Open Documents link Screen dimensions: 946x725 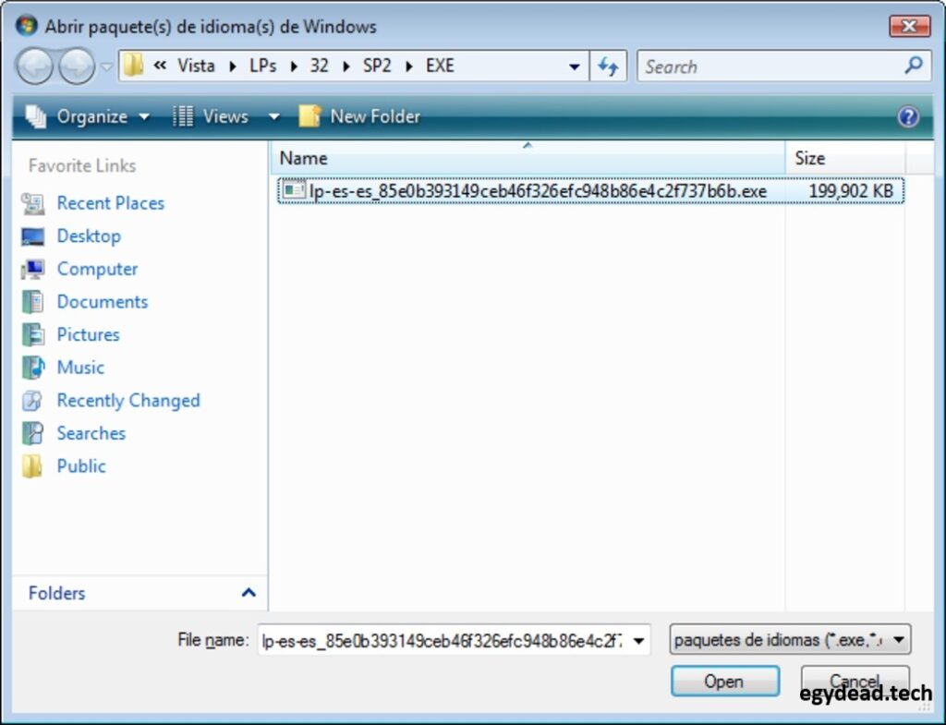(x=102, y=302)
